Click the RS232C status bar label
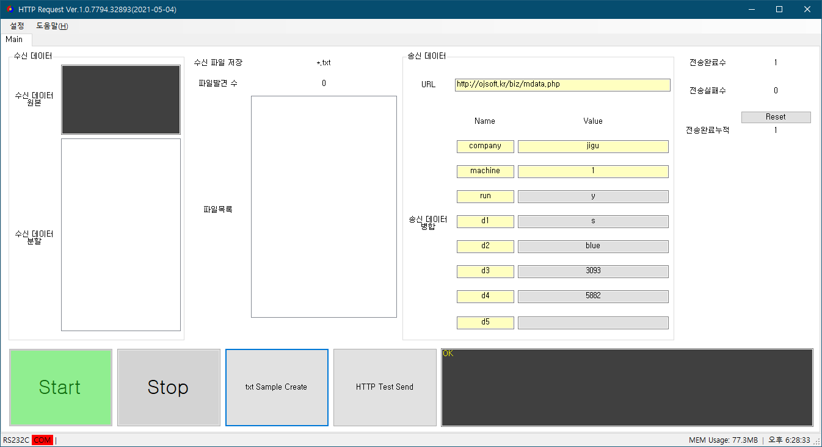822x447 pixels. [x=16, y=440]
